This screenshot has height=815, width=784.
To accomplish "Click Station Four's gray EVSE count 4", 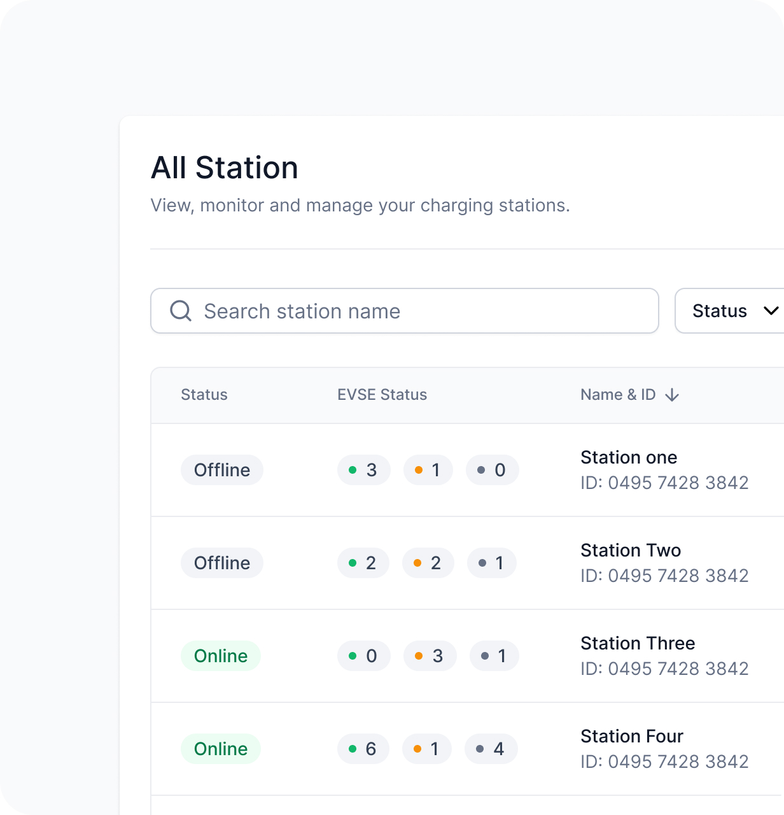I will [x=491, y=749].
